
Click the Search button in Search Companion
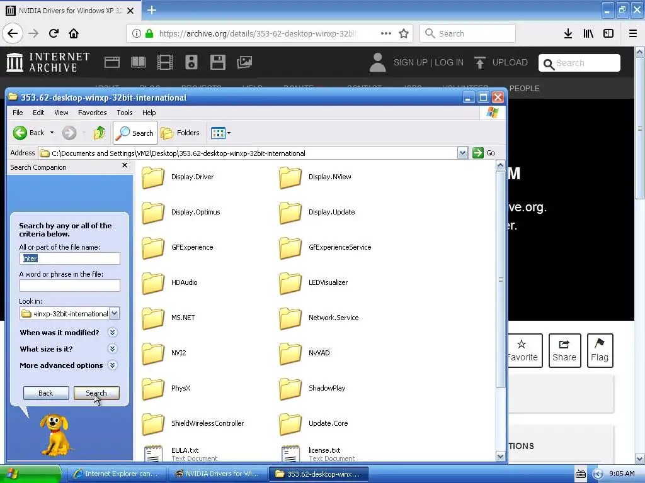click(96, 393)
